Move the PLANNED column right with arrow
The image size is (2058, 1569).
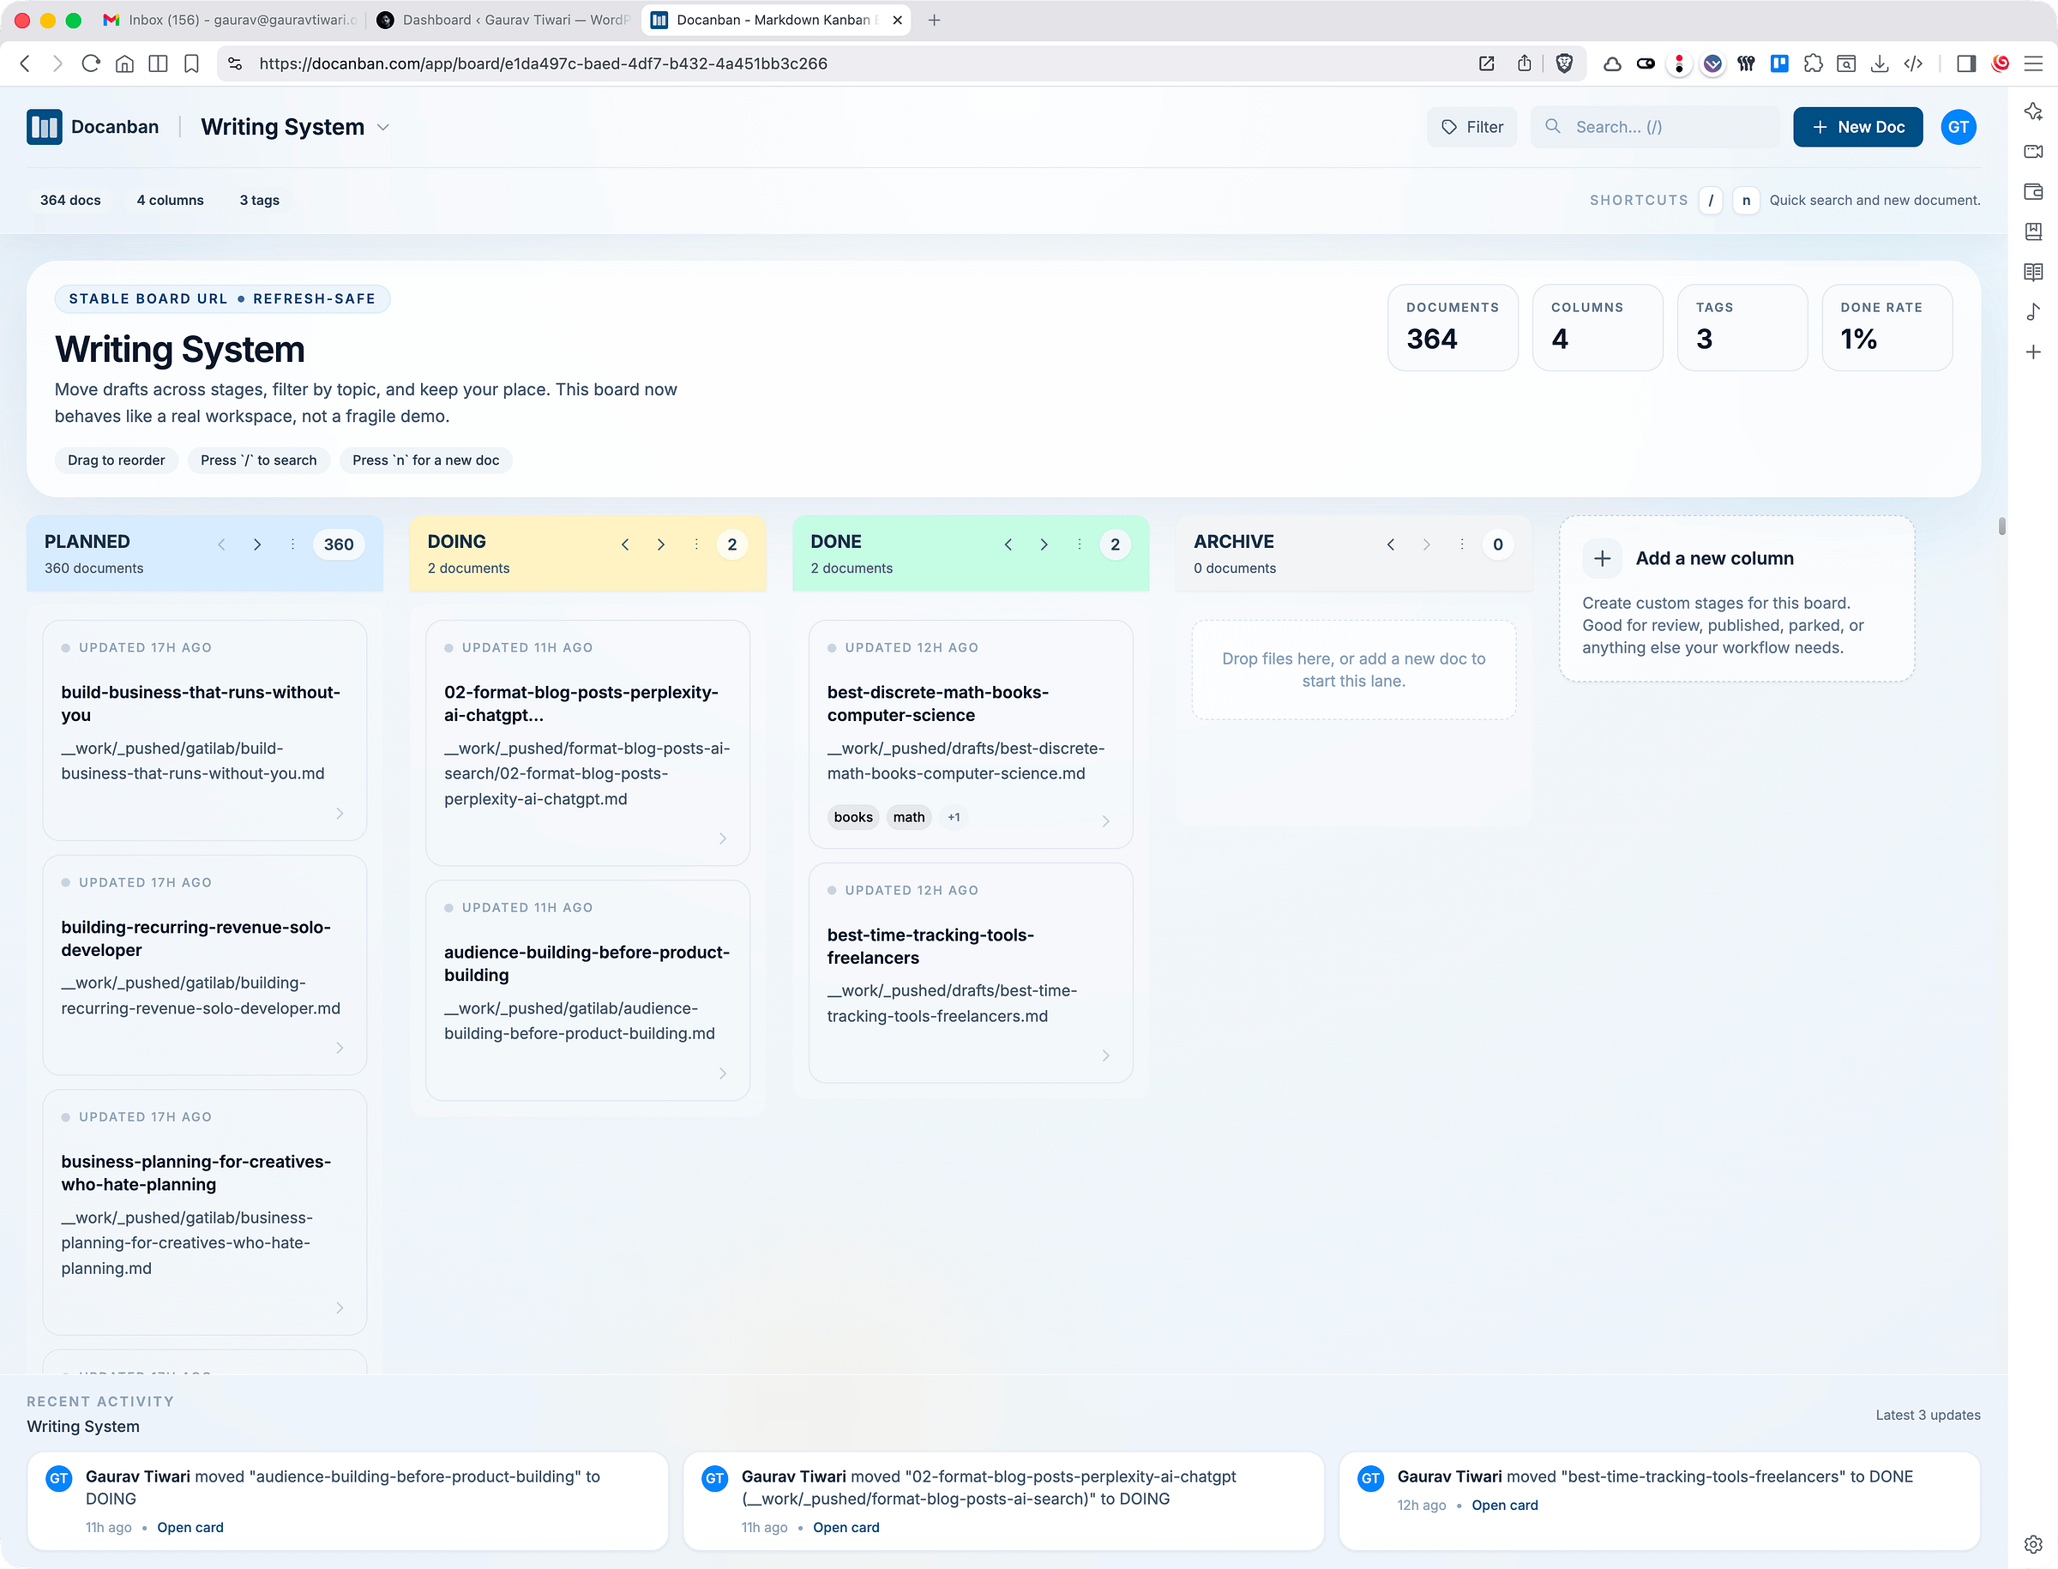click(257, 544)
